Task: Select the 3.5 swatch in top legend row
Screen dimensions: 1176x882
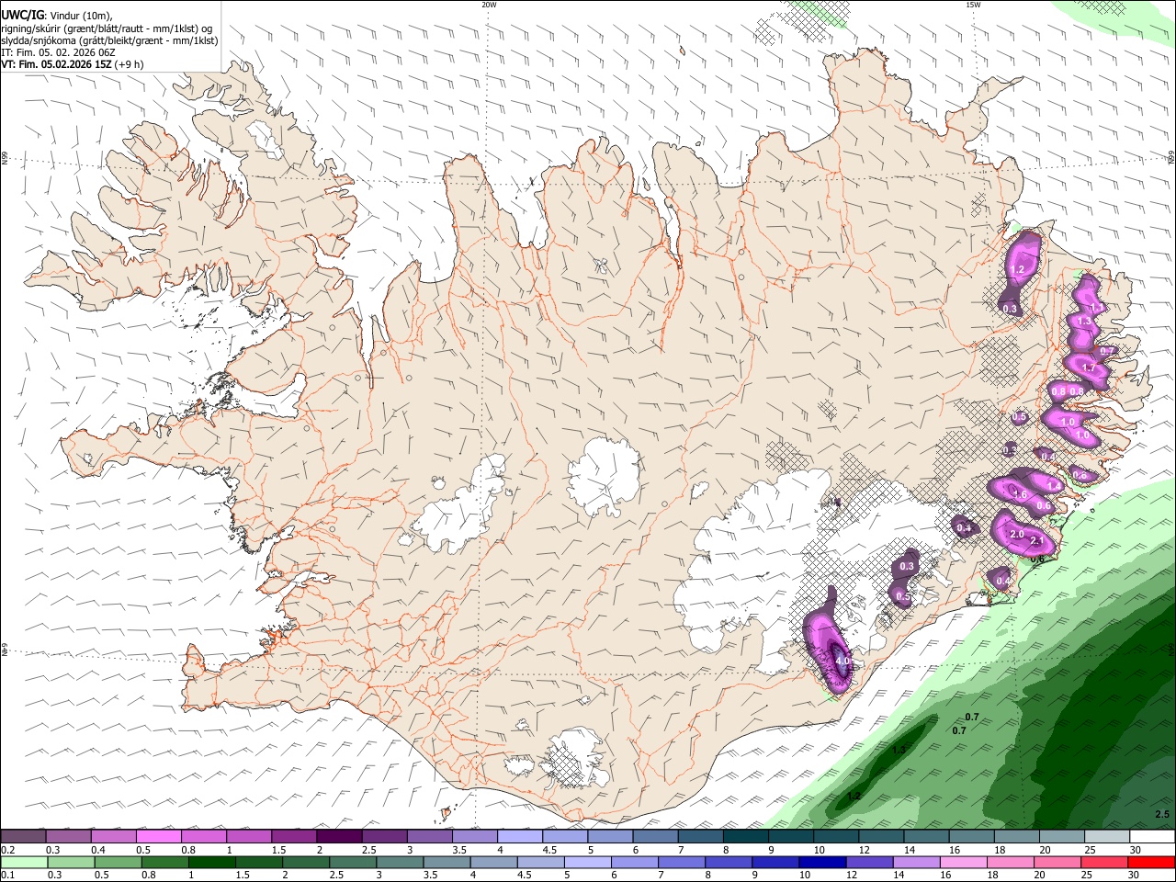Action: click(473, 837)
